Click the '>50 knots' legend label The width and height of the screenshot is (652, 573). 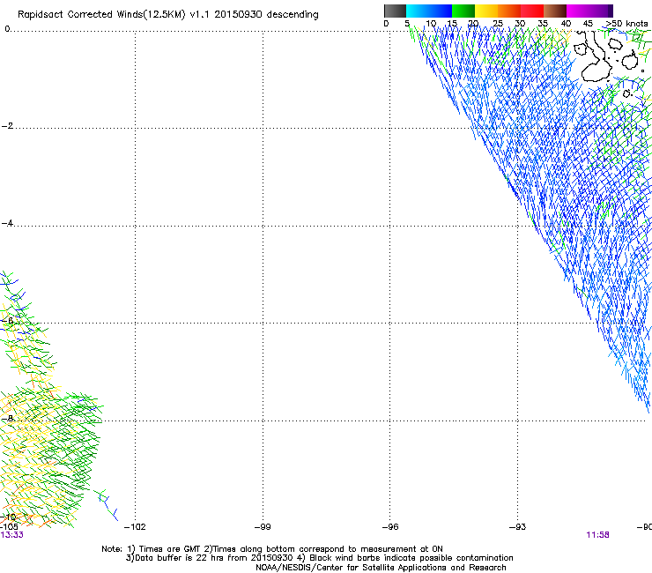click(626, 24)
